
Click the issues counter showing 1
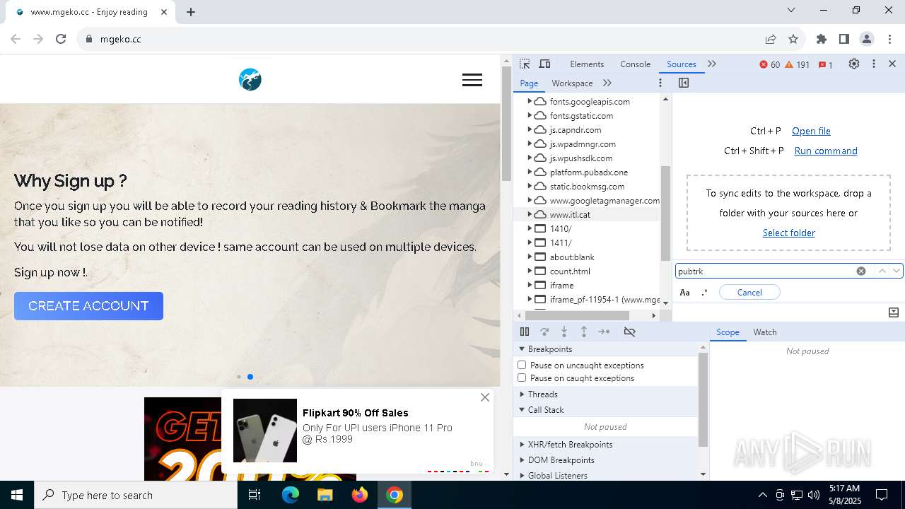point(825,64)
